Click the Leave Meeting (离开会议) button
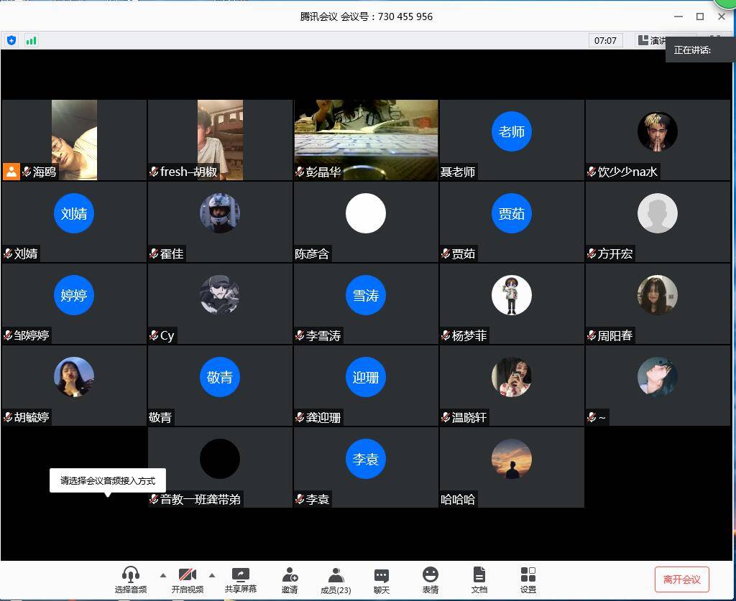 point(681,579)
